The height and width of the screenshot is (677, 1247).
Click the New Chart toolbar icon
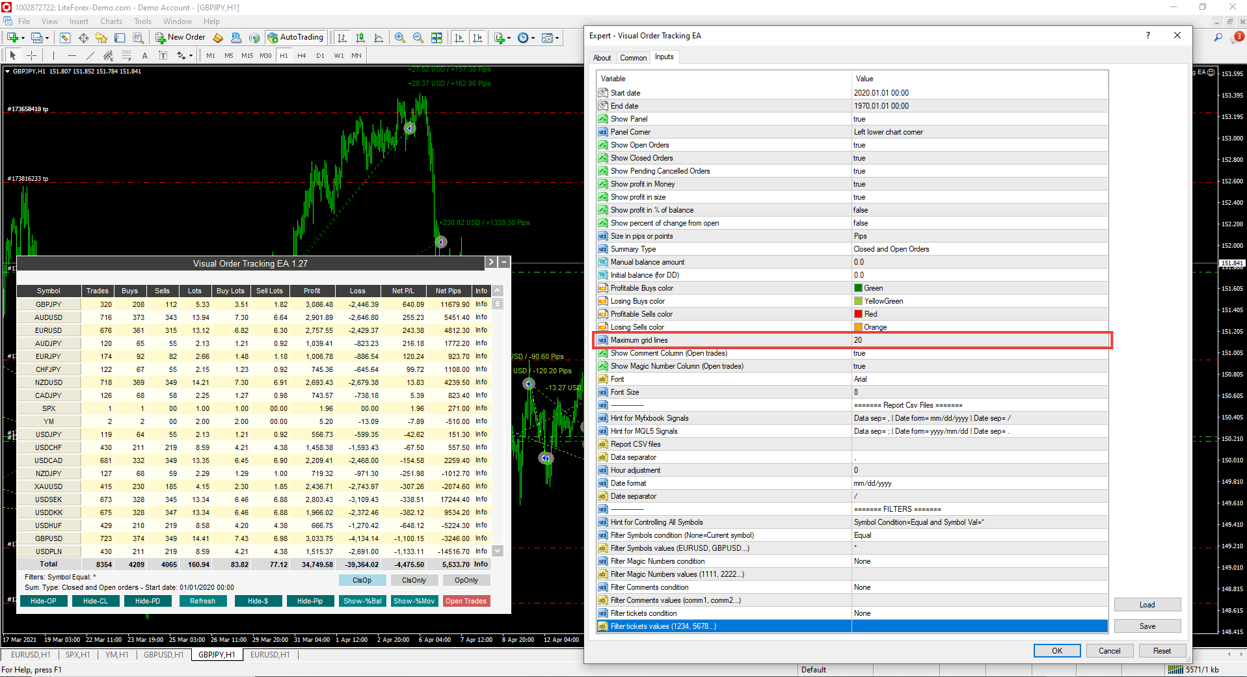point(12,38)
